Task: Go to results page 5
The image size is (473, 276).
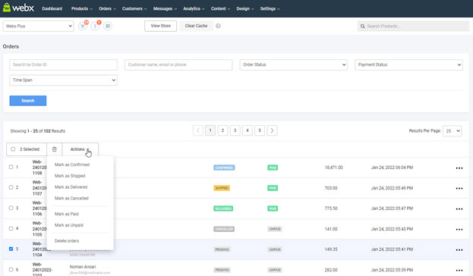Action: click(260, 130)
